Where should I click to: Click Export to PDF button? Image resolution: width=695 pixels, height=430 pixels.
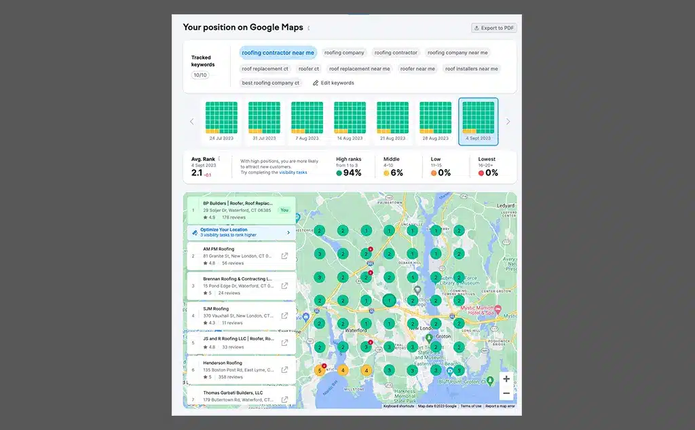click(494, 28)
